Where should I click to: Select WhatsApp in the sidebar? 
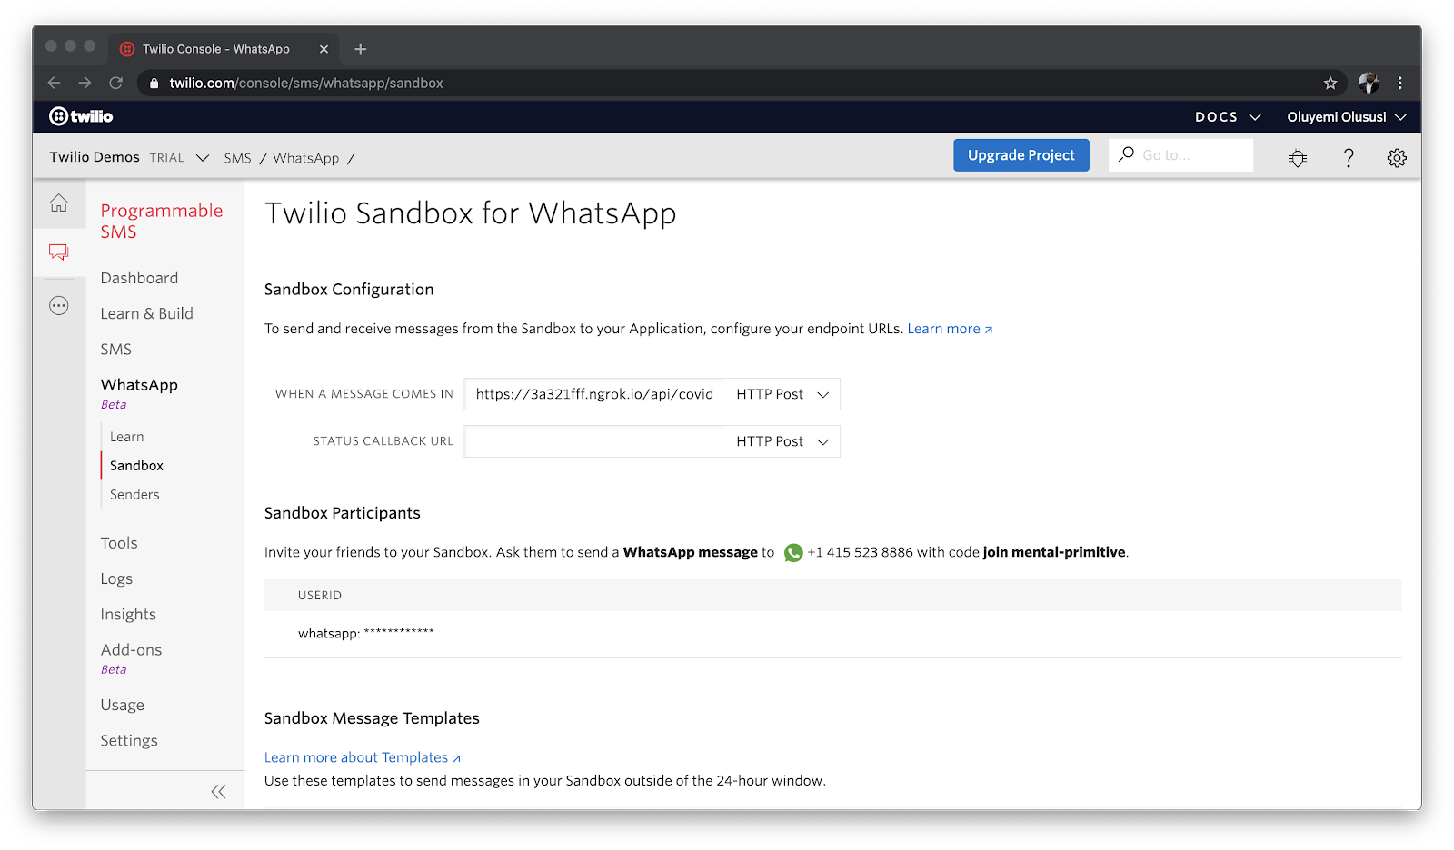point(139,385)
